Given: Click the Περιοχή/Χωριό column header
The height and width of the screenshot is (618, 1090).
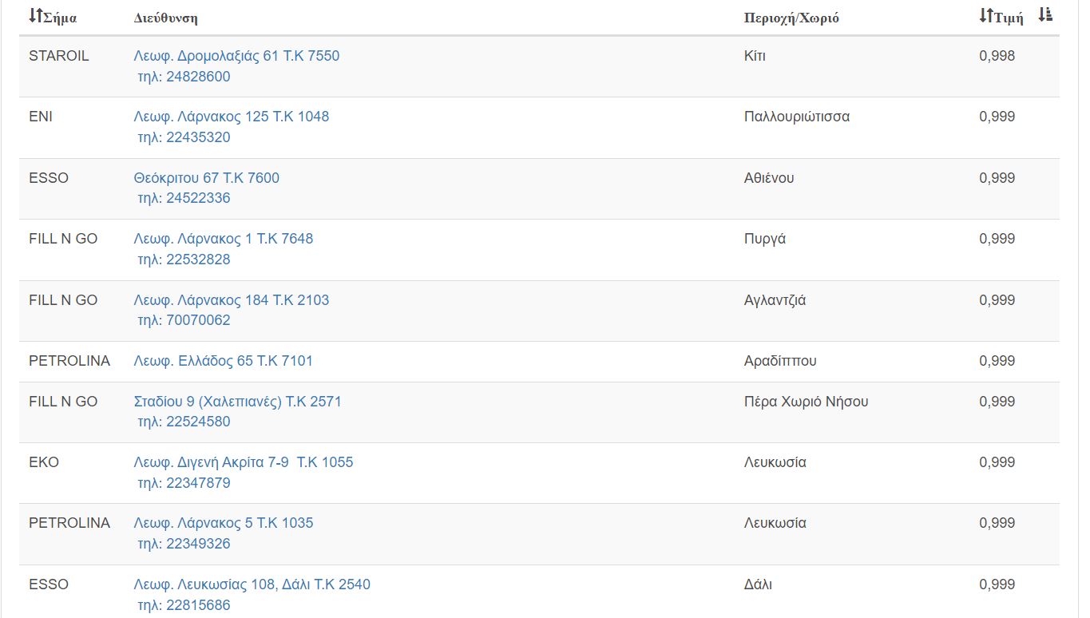Looking at the screenshot, I should tap(791, 18).
